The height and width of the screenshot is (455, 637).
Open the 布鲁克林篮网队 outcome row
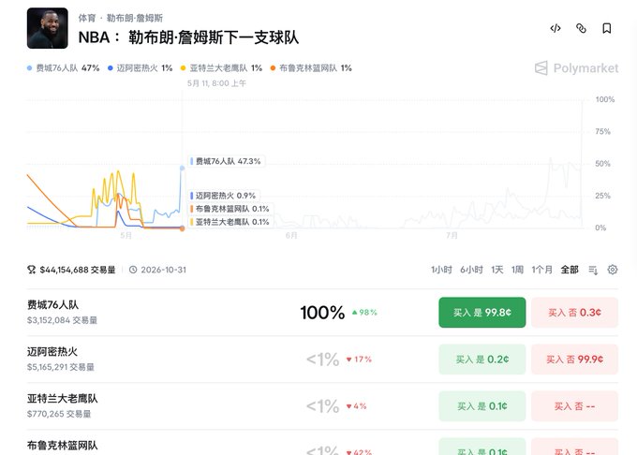click(322, 445)
